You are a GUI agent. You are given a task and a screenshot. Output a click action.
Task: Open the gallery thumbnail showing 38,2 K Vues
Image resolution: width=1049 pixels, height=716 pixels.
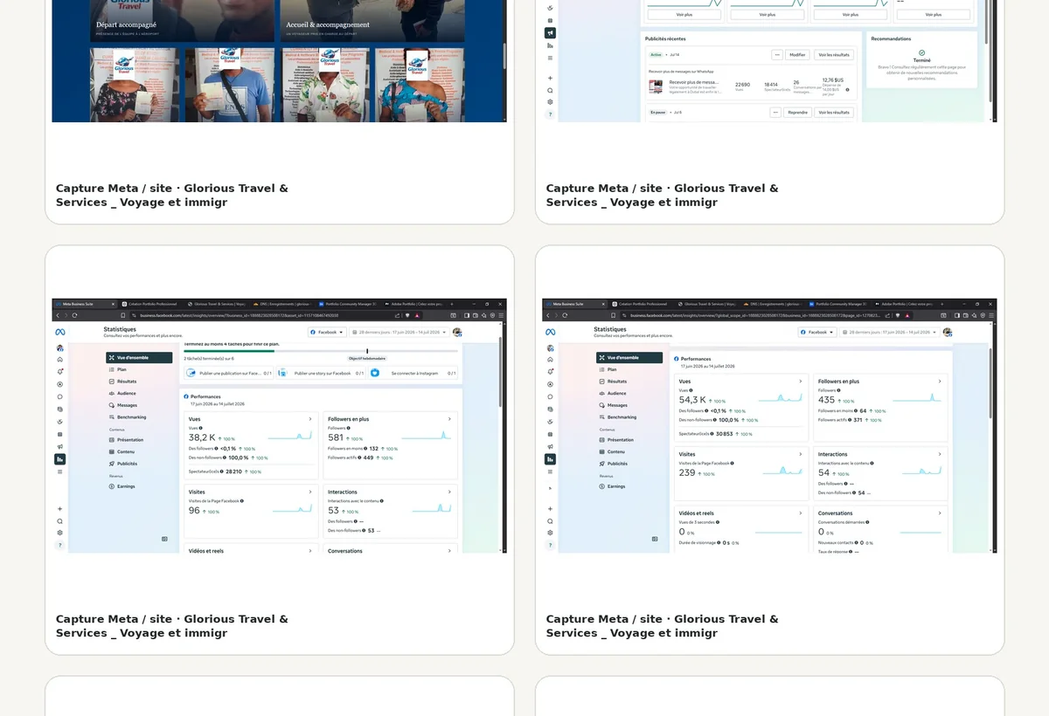coord(279,426)
